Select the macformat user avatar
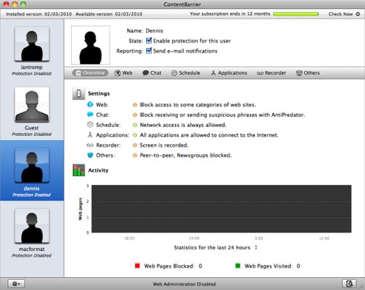Screen dimensions: 365x290 click(32, 226)
